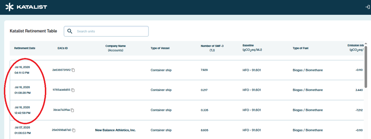The image size is (371, 139).
Task: Click the Company Name (Accounts) column header
Action: [116, 48]
